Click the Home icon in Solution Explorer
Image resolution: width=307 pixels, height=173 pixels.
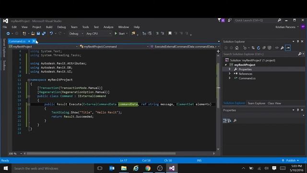(x=236, y=48)
